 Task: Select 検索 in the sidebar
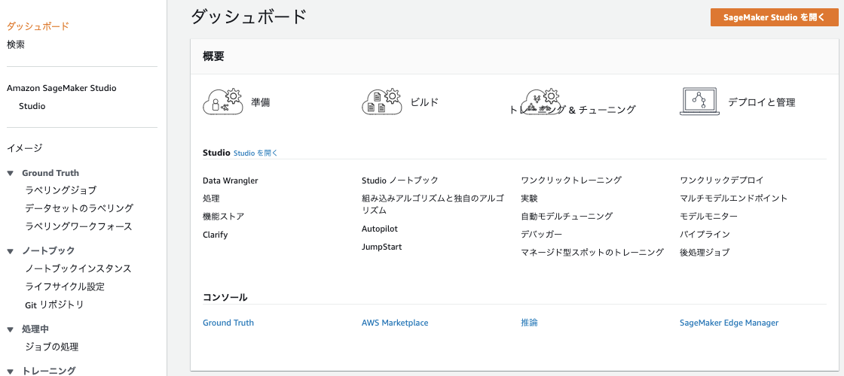(x=16, y=44)
